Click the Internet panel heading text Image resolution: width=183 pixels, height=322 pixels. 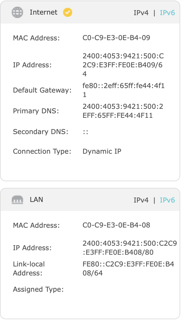pos(44,12)
